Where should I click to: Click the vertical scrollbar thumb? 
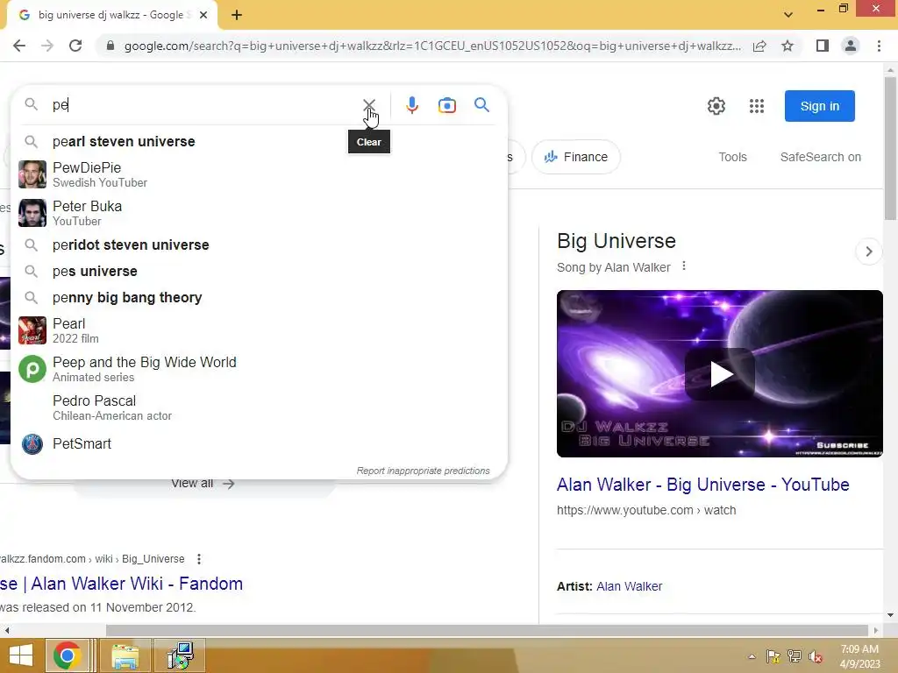click(890, 148)
